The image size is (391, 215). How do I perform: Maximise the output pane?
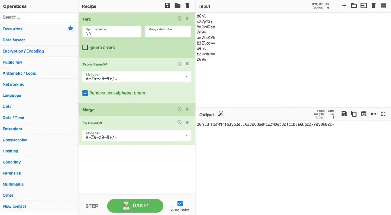click(383, 114)
